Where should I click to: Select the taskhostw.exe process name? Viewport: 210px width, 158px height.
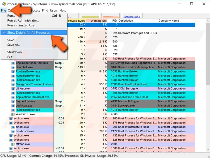coord(25,131)
